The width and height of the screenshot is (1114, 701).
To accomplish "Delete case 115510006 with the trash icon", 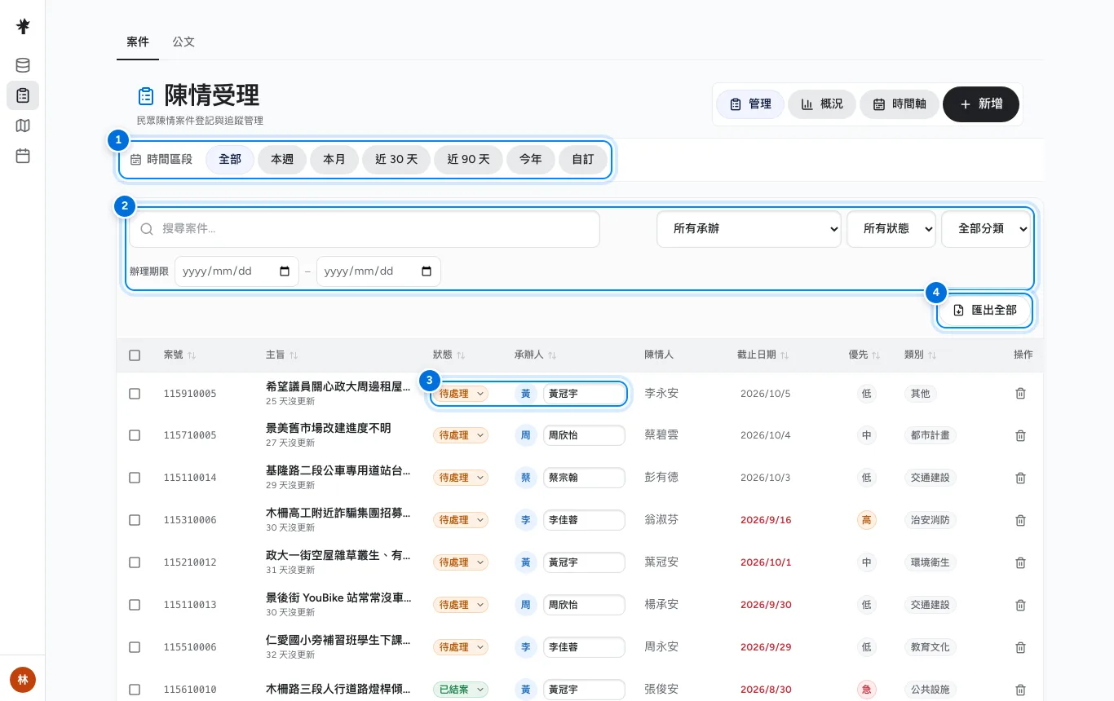I will 1020,647.
